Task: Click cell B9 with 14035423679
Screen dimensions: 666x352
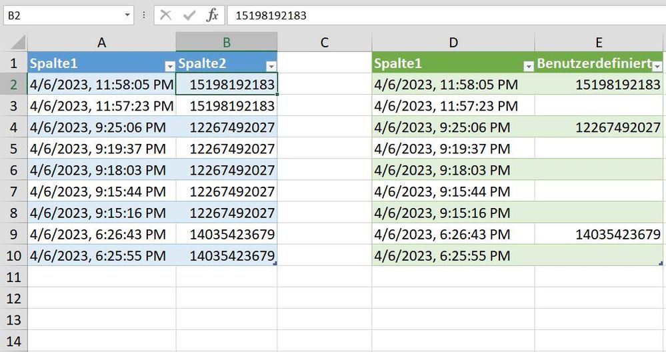Action: 227,234
